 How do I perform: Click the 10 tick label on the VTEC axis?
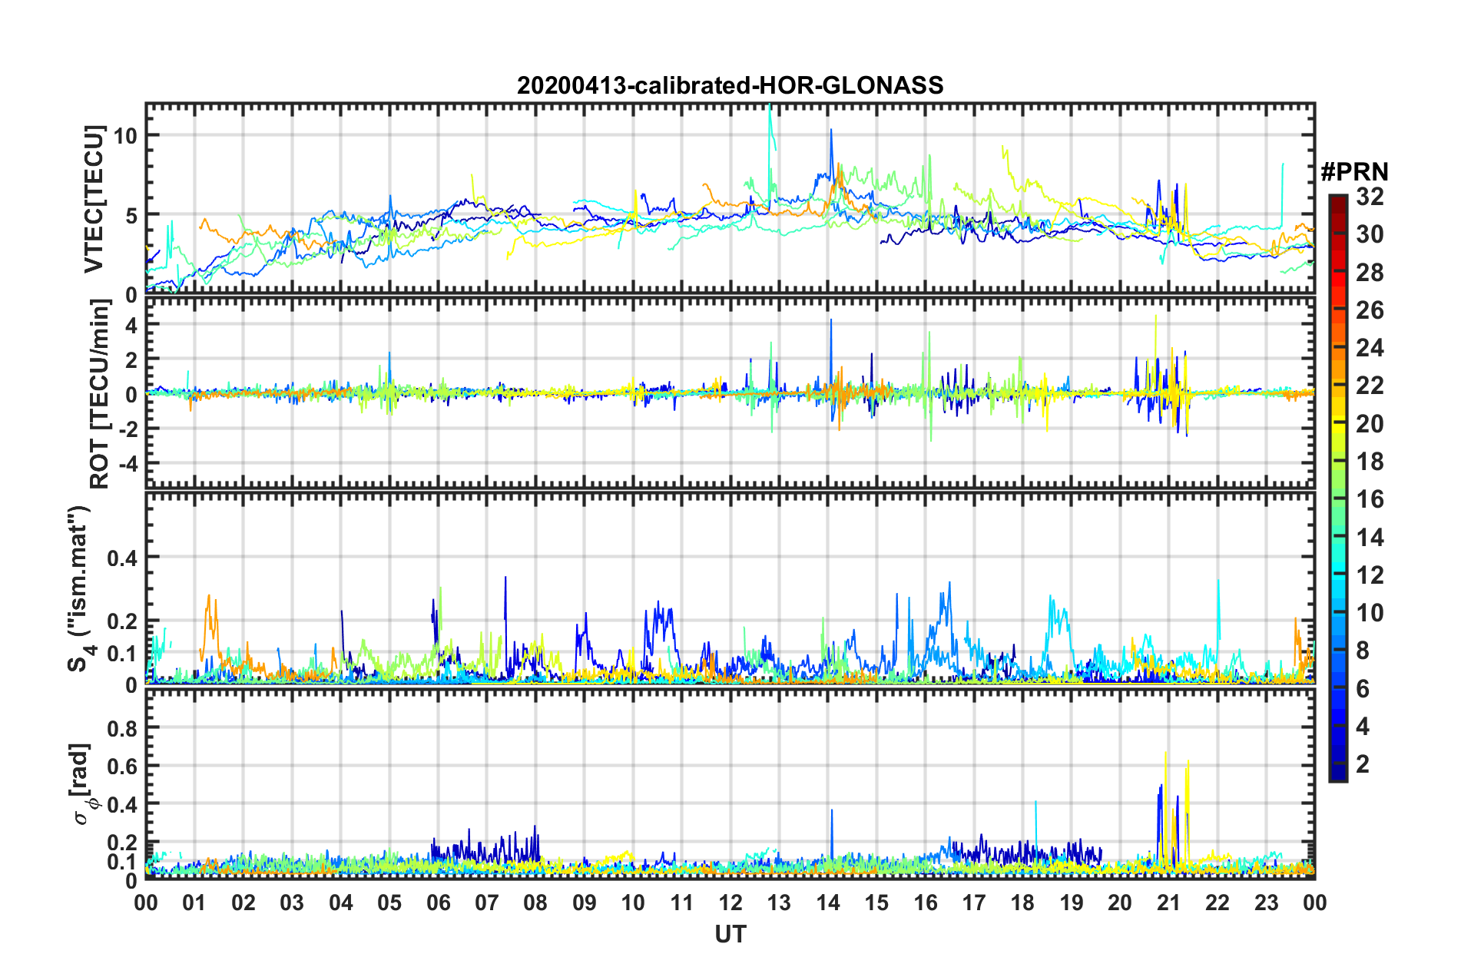pyautogui.click(x=125, y=136)
